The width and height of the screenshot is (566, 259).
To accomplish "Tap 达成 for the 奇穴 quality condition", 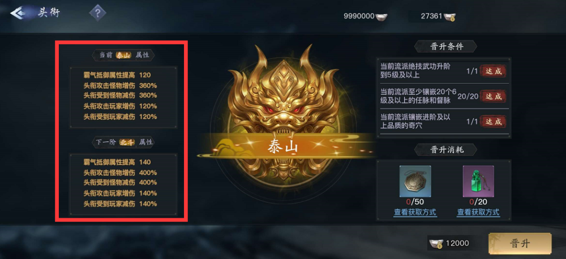I will click(x=493, y=122).
